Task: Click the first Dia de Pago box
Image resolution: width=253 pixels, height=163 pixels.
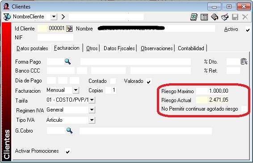Action: tap(51, 81)
